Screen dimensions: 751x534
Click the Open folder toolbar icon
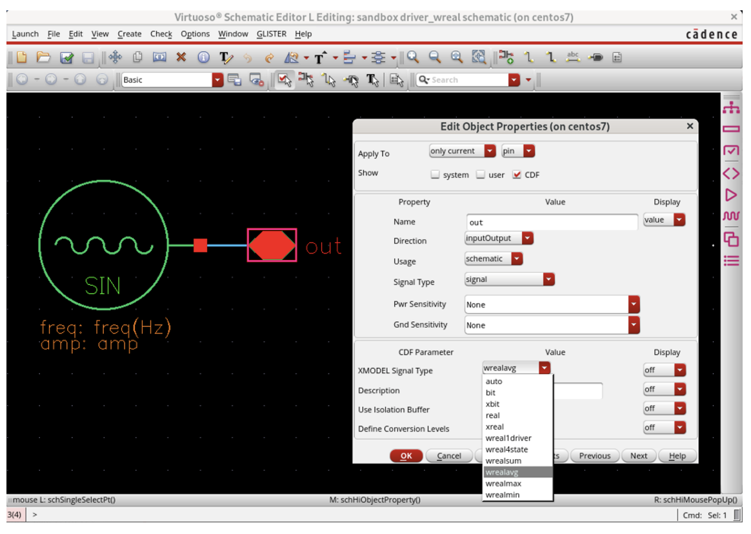43,58
